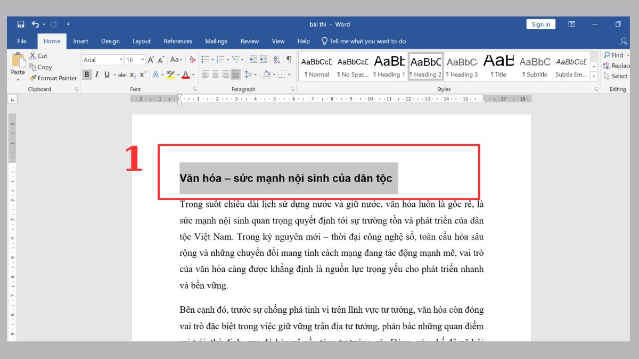Open the font size 16 dropdown
Image resolution: width=639 pixels, height=359 pixels.
pyautogui.click(x=143, y=60)
